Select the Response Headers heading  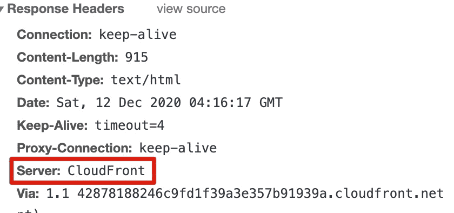click(x=66, y=9)
